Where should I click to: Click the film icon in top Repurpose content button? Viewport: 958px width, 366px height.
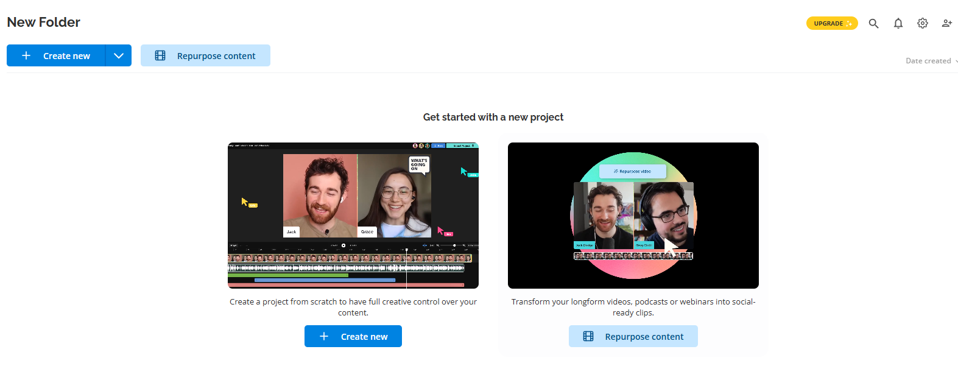coord(160,55)
